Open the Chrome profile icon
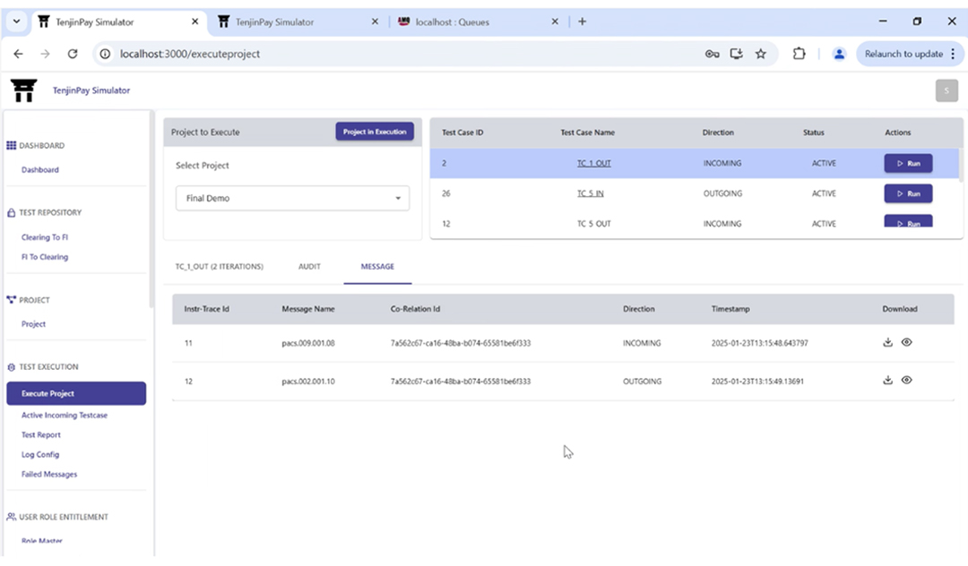Screen dimensions: 968x566 pos(839,54)
